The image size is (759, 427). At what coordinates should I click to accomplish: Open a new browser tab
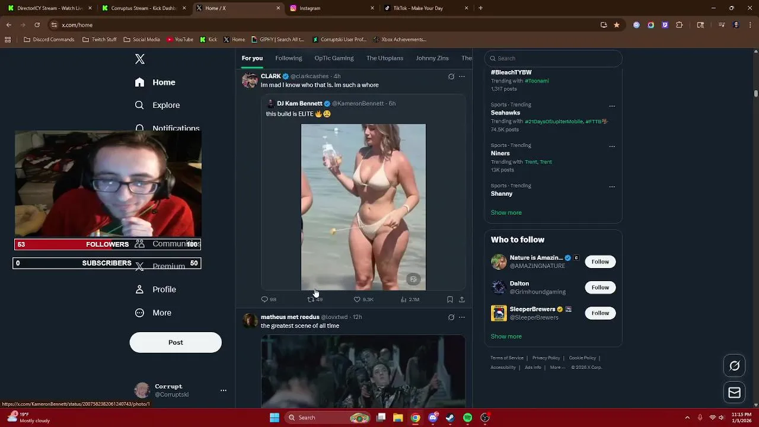click(x=480, y=8)
